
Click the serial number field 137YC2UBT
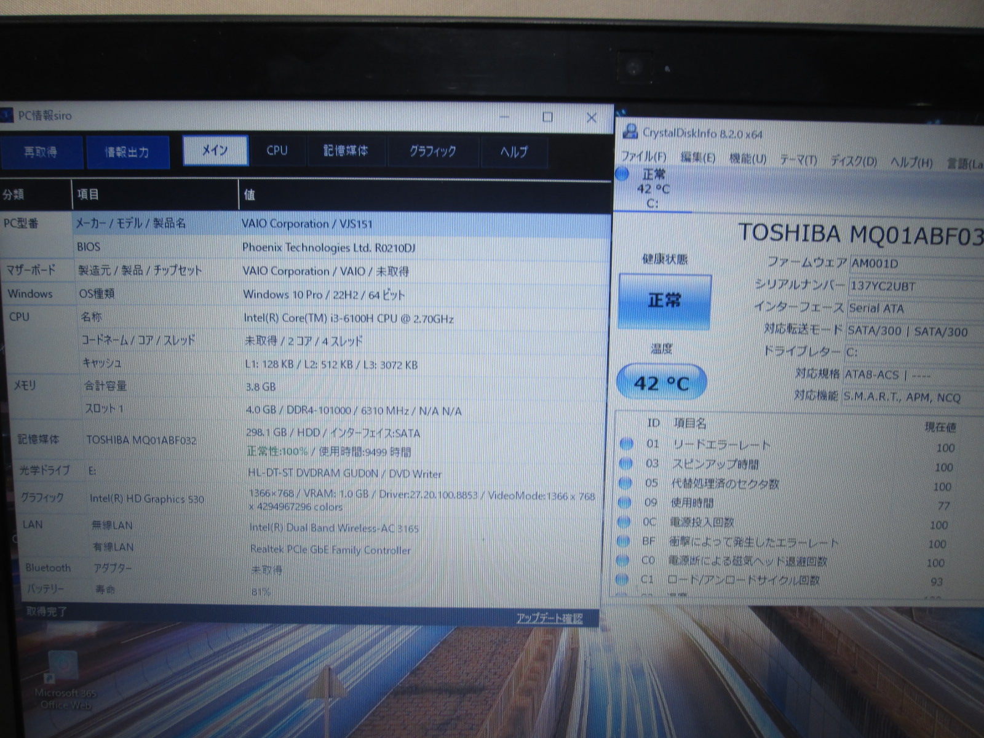pyautogui.click(x=916, y=287)
